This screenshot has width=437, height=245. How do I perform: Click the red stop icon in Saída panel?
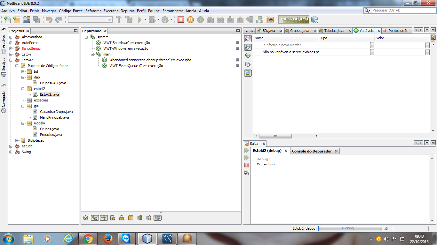coord(246,165)
